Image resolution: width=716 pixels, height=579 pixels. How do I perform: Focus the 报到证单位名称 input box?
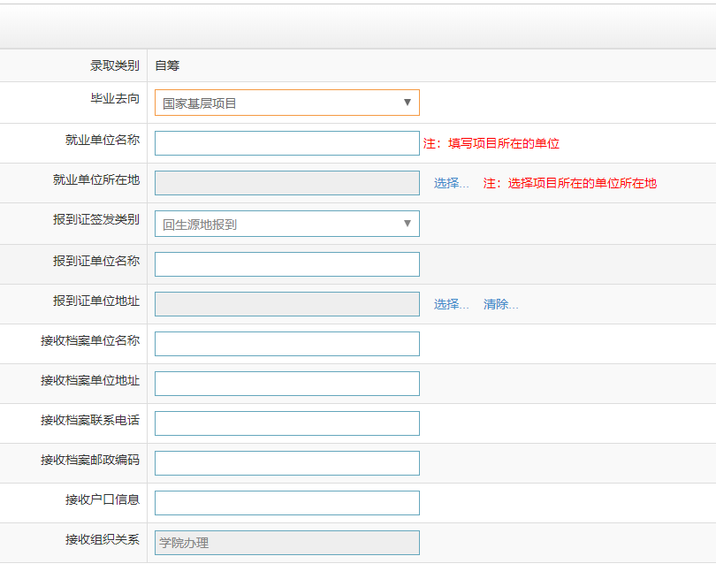(x=286, y=264)
